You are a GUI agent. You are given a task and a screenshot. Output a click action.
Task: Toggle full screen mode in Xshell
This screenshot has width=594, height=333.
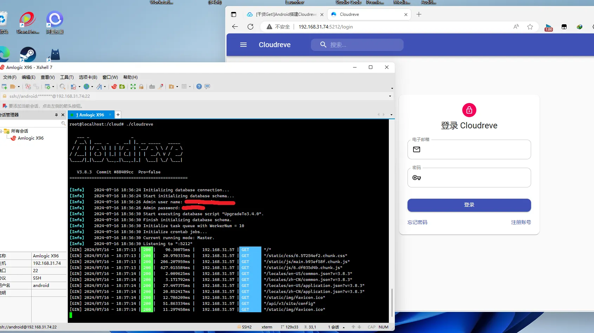click(133, 87)
